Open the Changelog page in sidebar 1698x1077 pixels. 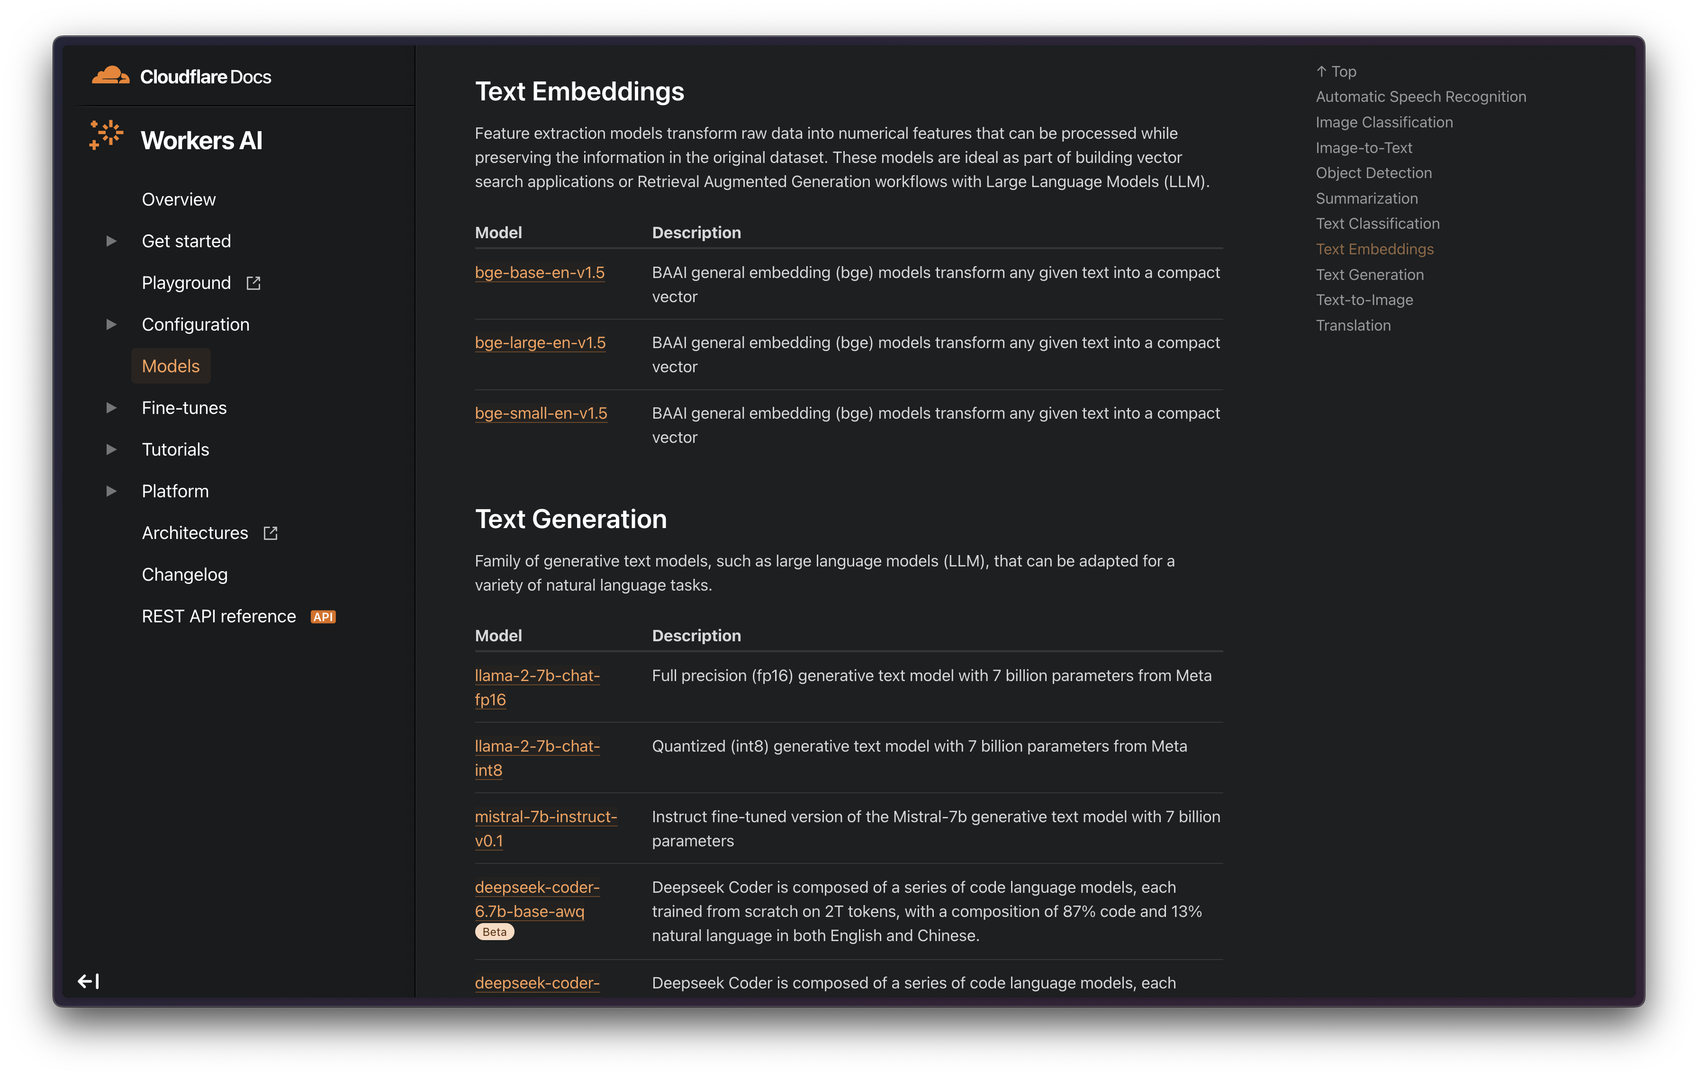185,574
